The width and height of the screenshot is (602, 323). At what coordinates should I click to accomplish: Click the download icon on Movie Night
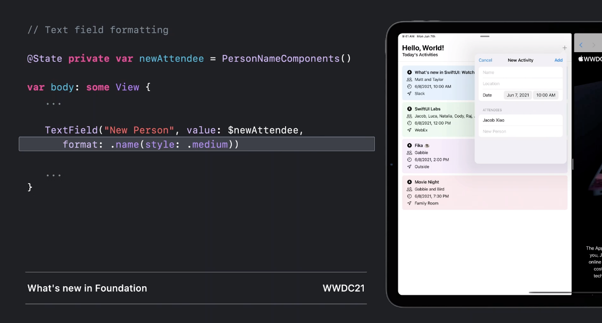(x=409, y=182)
